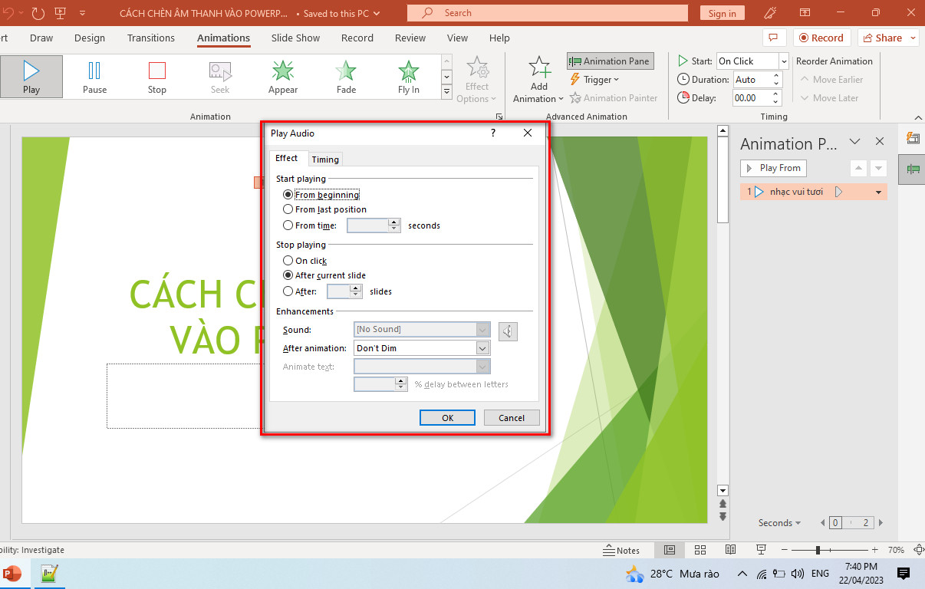The height and width of the screenshot is (589, 925).
Task: Click the Play From button
Action: click(773, 168)
